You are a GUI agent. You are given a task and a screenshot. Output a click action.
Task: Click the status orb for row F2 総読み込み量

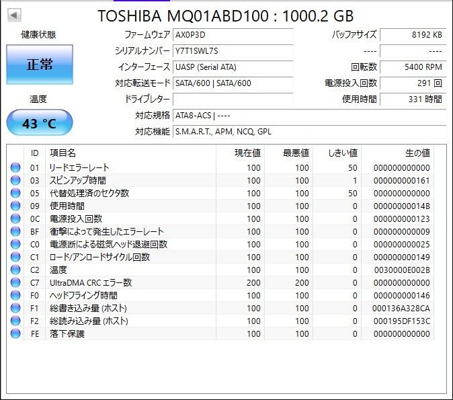[x=15, y=321]
